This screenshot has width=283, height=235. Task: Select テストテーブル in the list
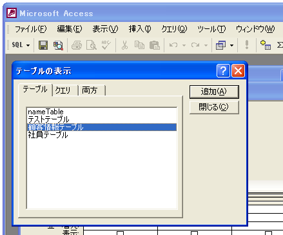[102, 119]
